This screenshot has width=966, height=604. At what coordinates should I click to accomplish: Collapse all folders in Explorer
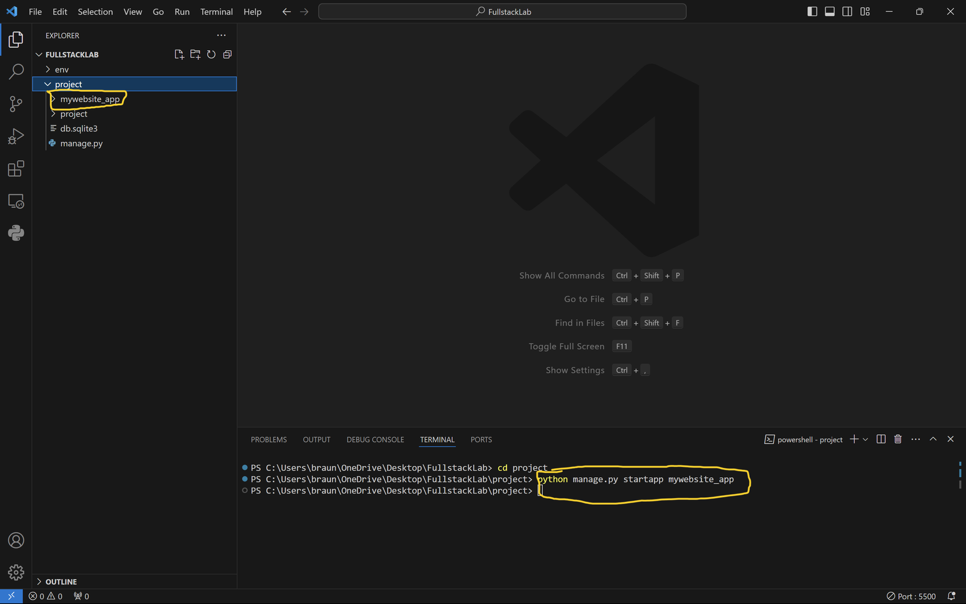tap(227, 54)
